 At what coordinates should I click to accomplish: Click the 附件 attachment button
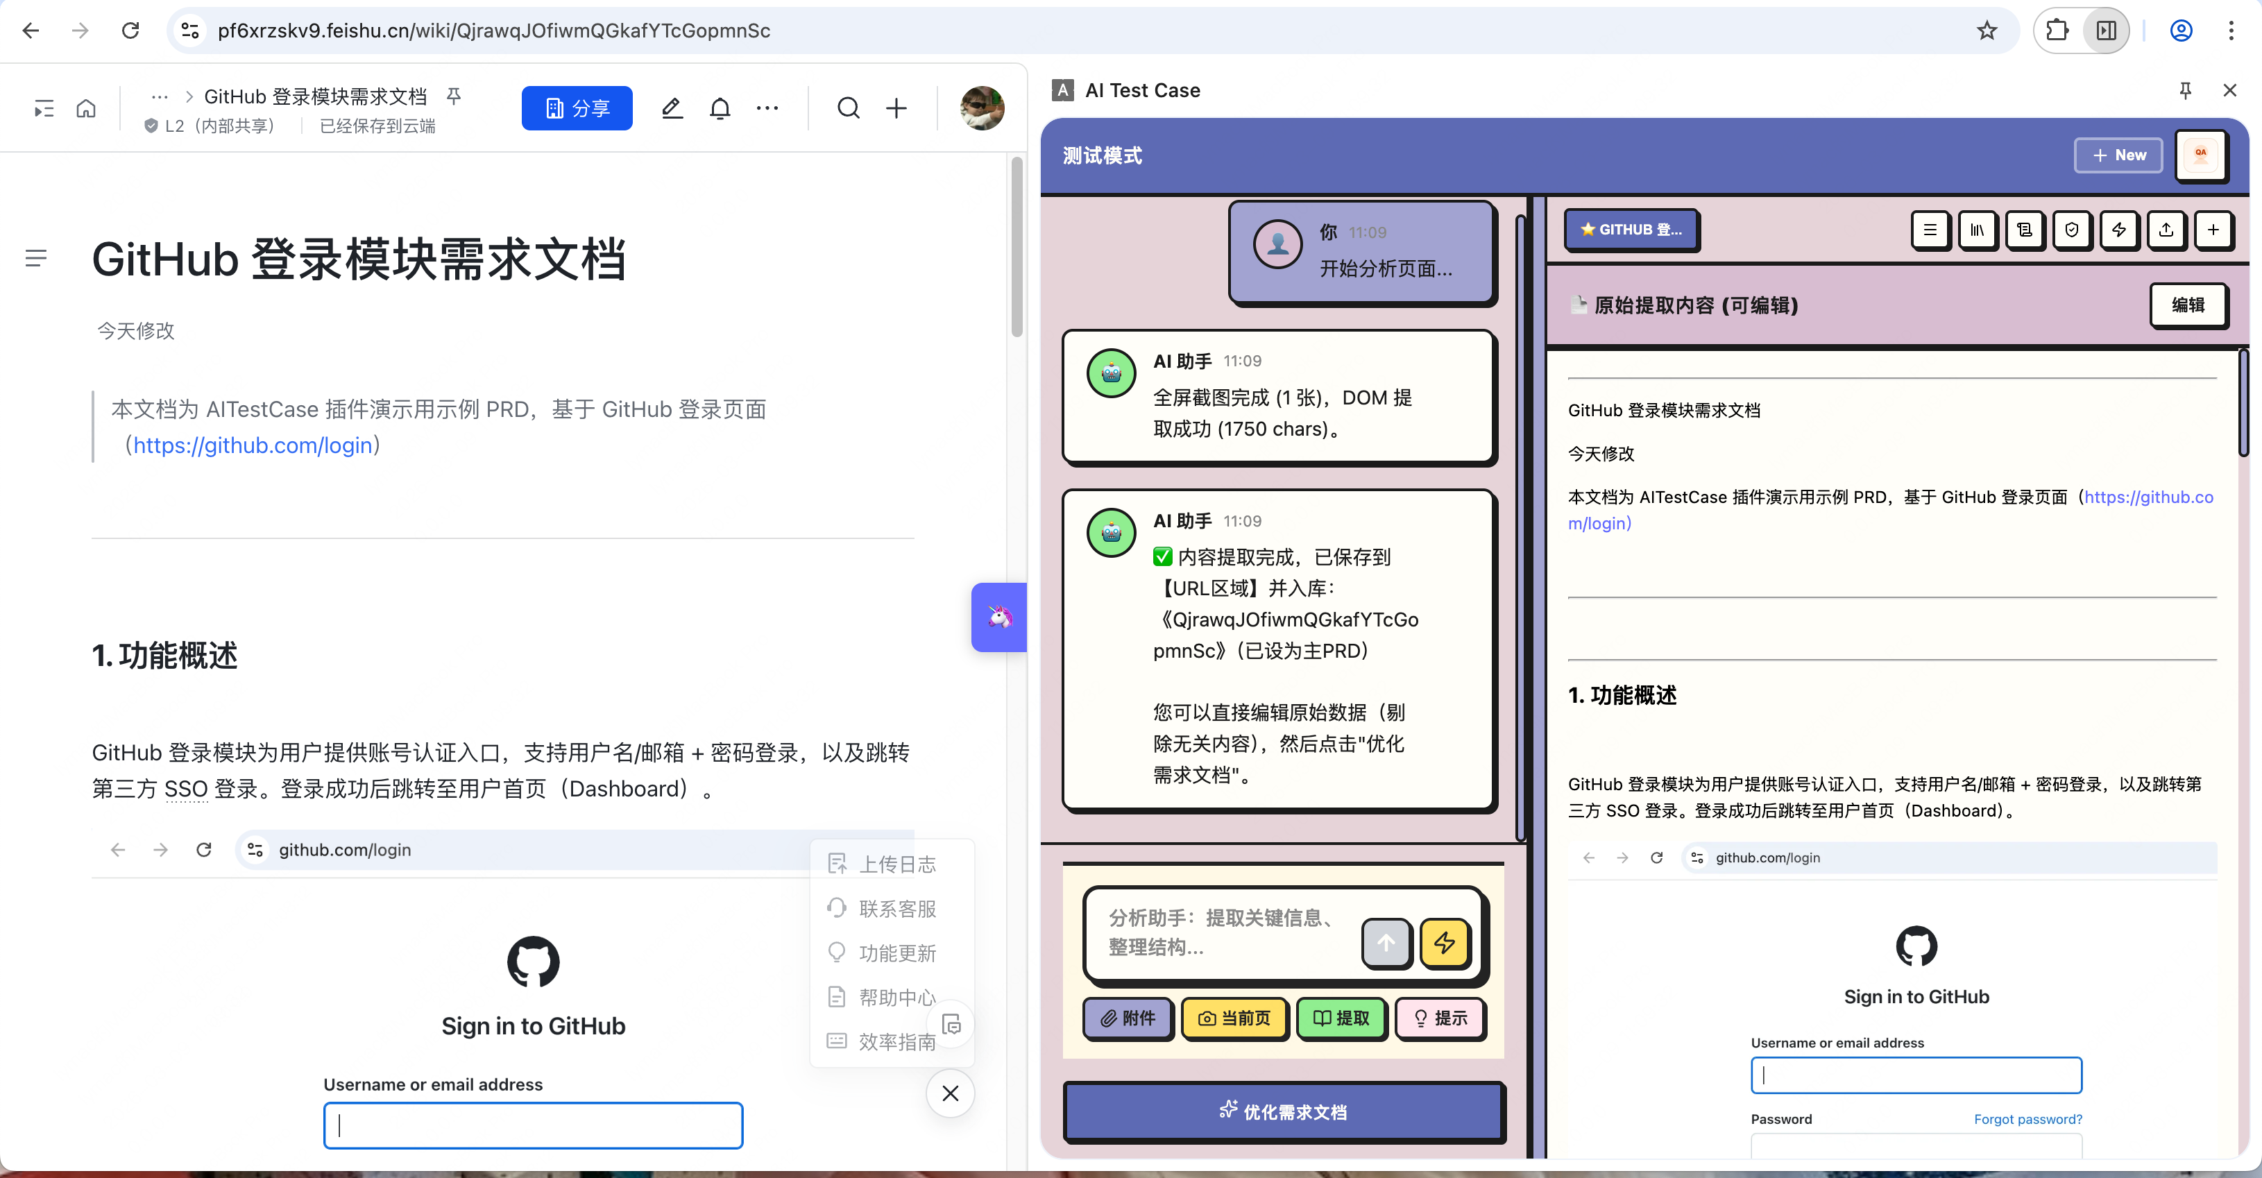[1128, 1017]
